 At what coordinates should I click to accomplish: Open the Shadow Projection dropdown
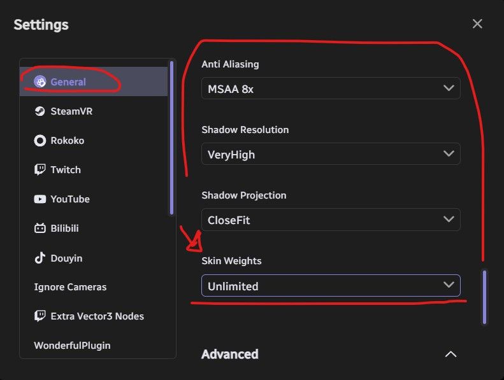click(x=331, y=220)
